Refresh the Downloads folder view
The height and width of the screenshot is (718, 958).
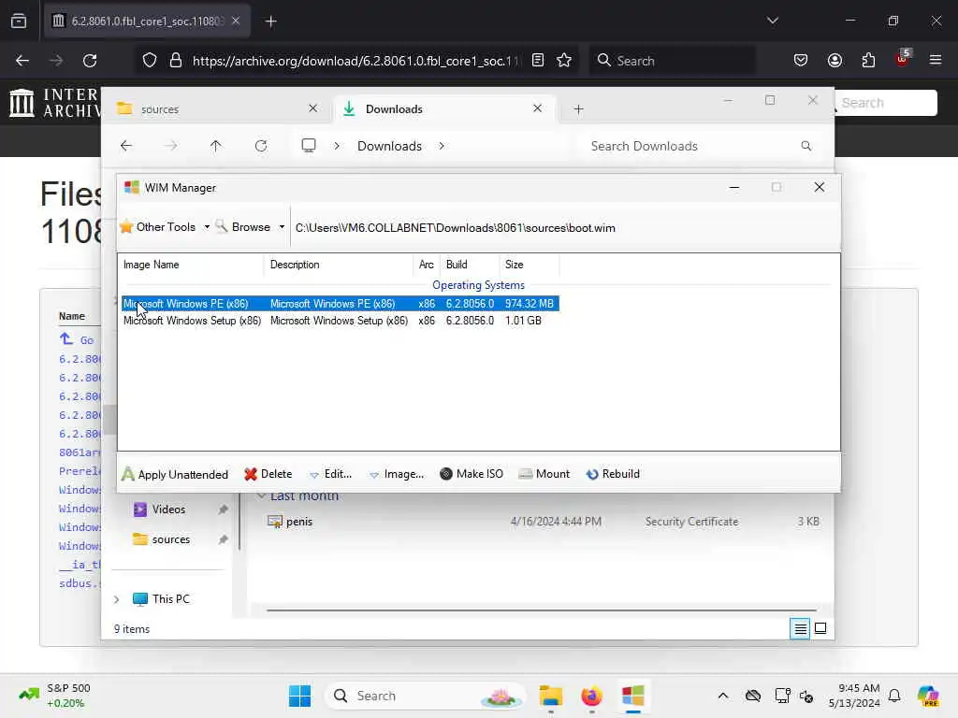click(261, 146)
